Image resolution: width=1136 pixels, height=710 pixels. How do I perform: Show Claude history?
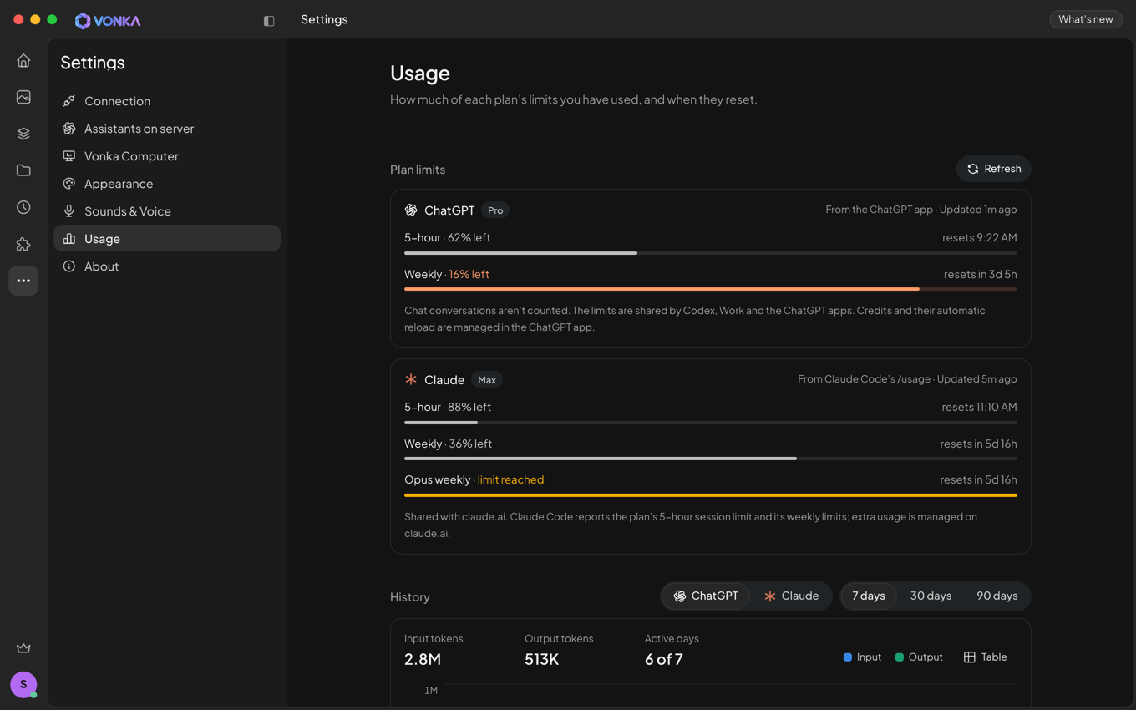[791, 596]
